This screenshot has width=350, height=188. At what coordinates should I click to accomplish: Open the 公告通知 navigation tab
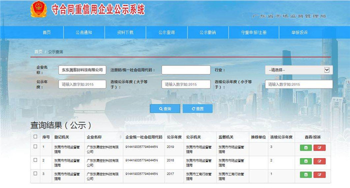coord(84,32)
